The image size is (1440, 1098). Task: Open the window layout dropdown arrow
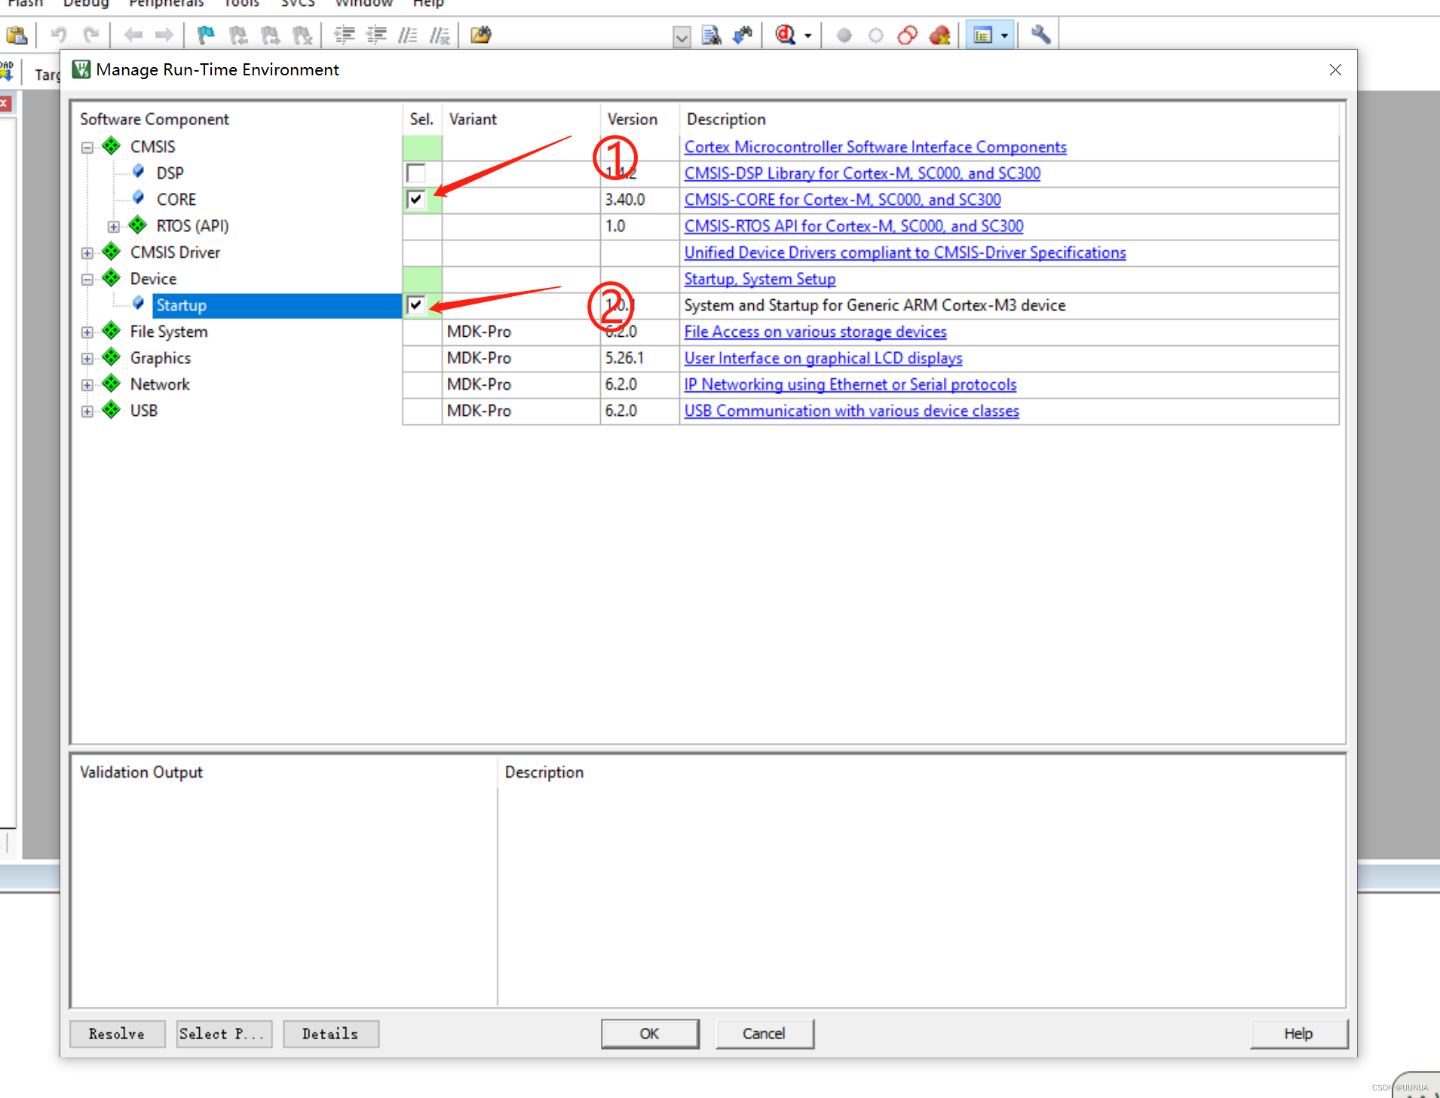click(1004, 35)
